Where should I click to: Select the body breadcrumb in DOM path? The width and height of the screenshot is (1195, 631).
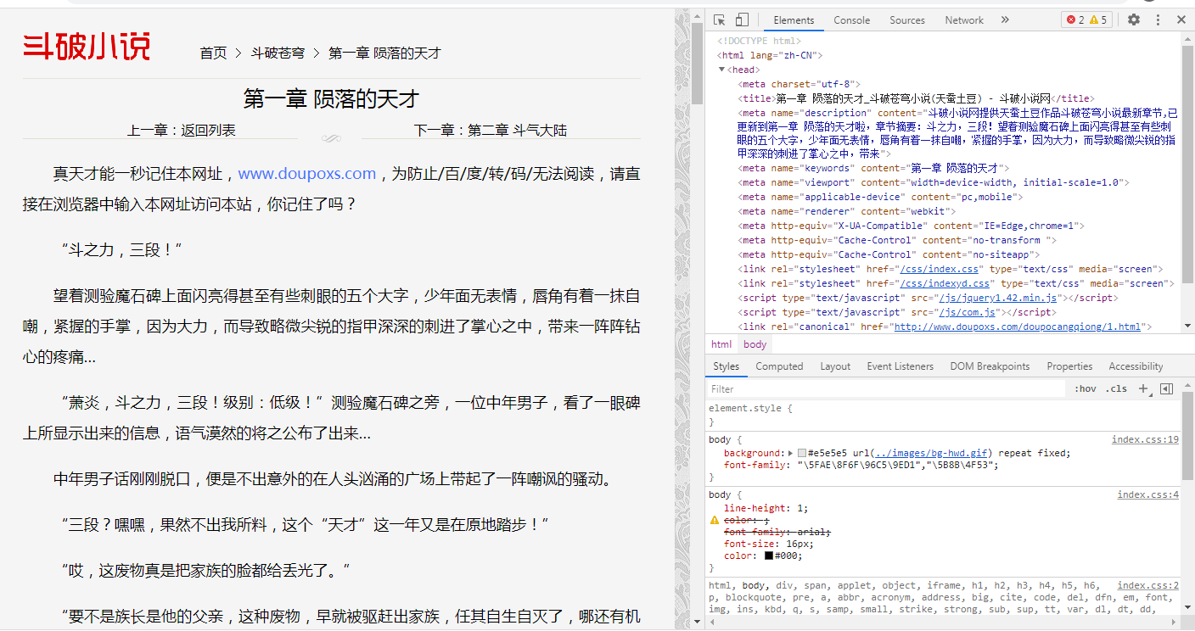[755, 344]
